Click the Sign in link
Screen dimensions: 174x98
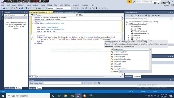click(x=166, y=5)
